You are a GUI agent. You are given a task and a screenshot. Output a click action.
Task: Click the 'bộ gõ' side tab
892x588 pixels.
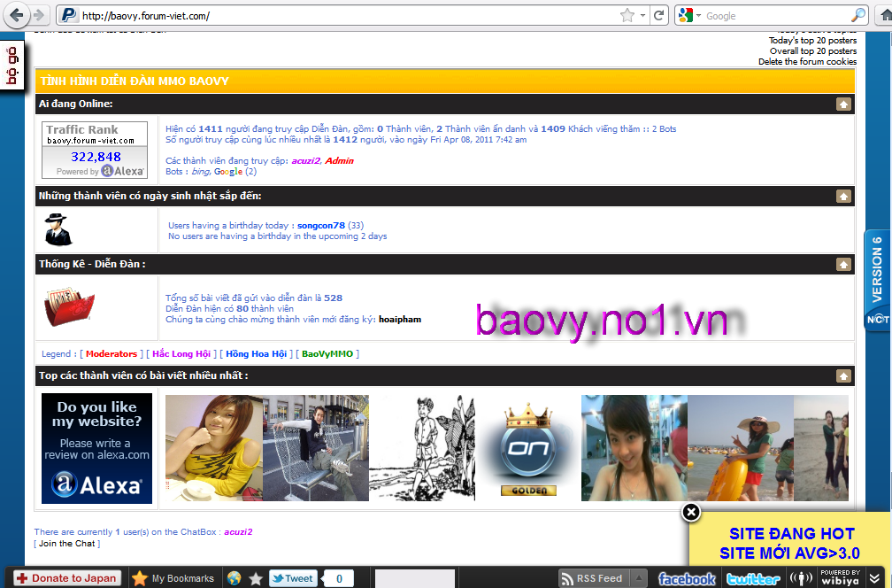coord(12,66)
